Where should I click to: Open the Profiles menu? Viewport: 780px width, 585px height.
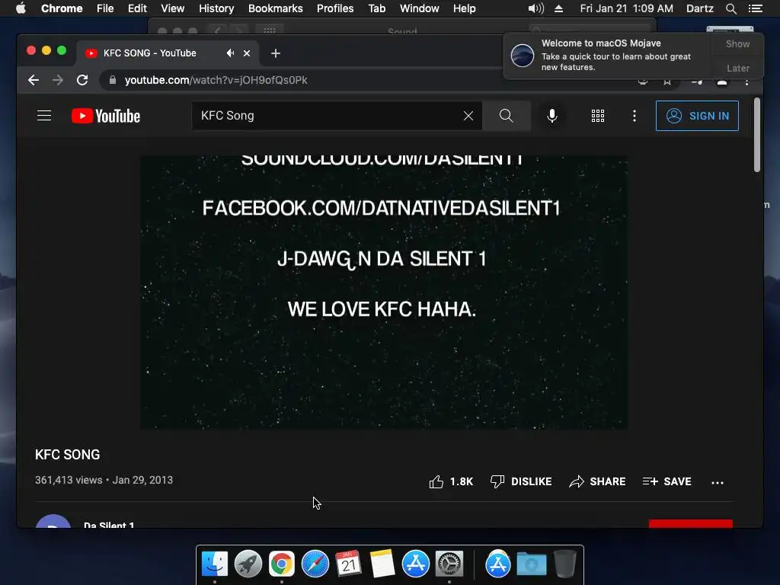335,8
